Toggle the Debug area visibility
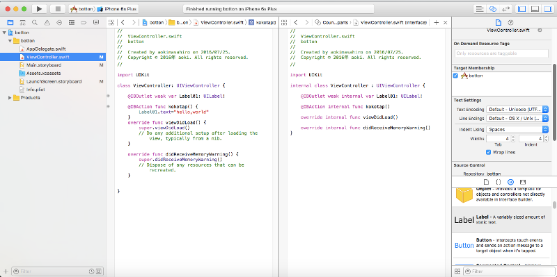 pos(535,9)
